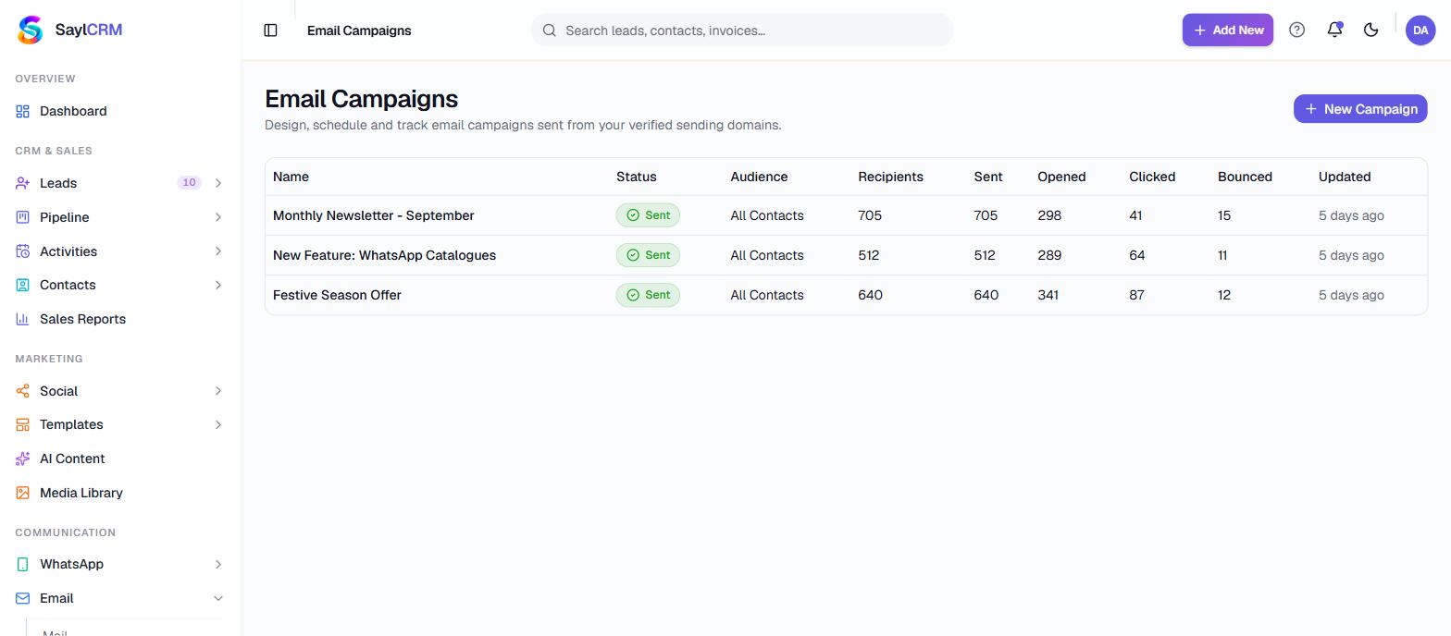
Task: Click the Email envelope icon
Action: pos(23,598)
